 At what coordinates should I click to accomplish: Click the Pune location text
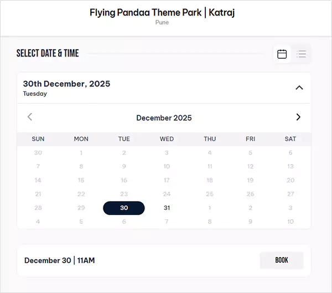[162, 23]
